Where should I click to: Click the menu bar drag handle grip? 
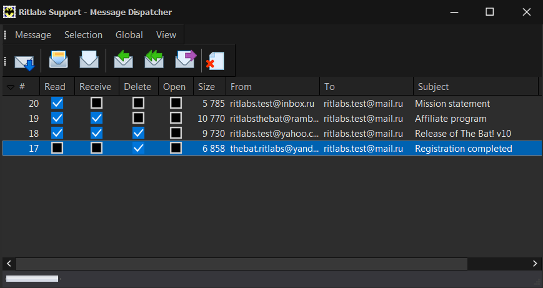[x=5, y=34]
